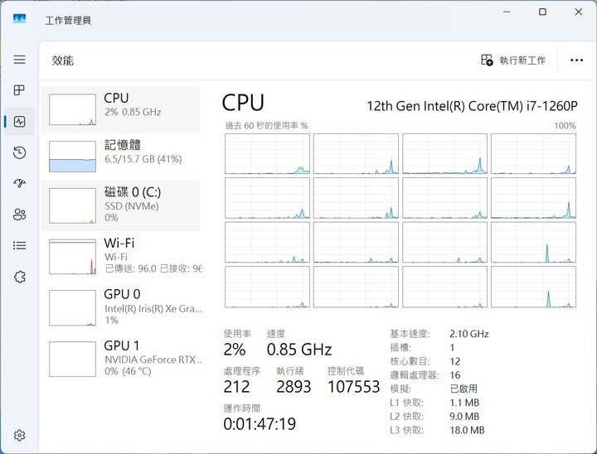Go to the Users page icon
The width and height of the screenshot is (597, 454).
[19, 215]
